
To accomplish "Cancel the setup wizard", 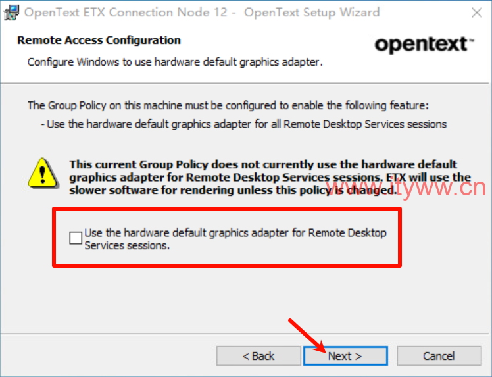I will point(439,356).
